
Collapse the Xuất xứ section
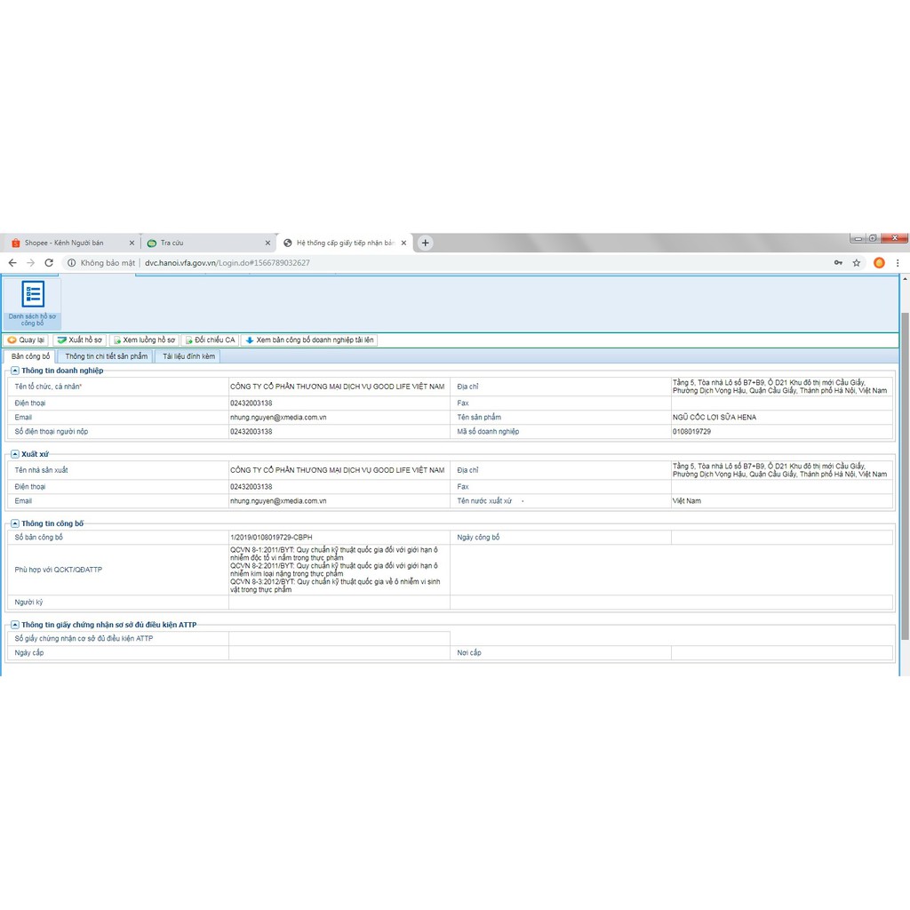coord(15,454)
